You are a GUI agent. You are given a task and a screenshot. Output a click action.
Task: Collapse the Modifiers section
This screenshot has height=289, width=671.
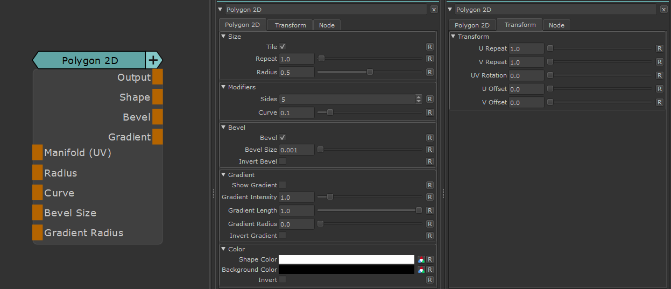pos(223,87)
